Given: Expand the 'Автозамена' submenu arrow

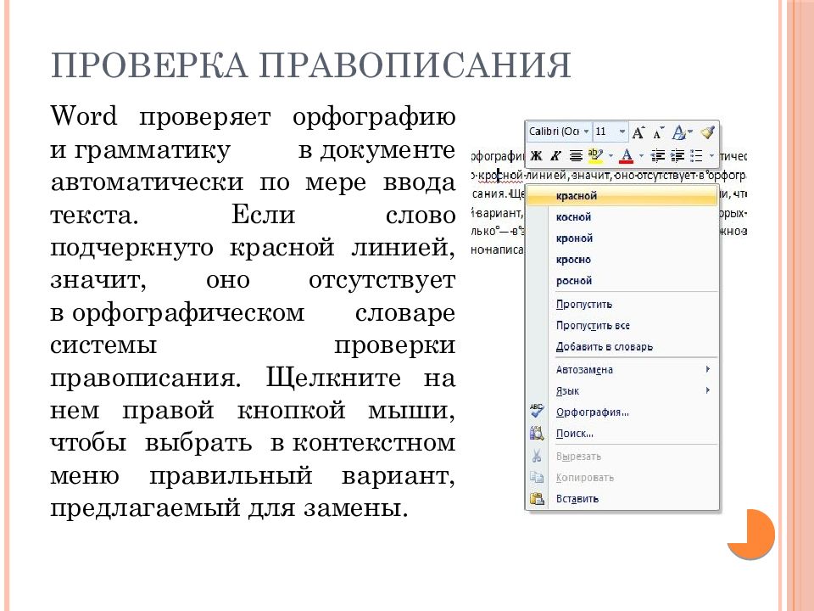Looking at the screenshot, I should (708, 369).
